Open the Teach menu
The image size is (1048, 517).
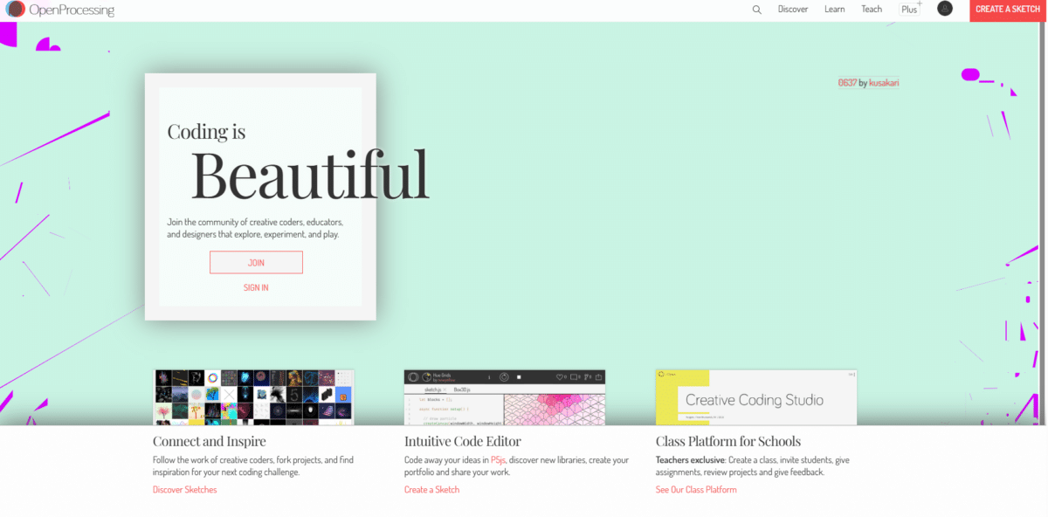pos(872,10)
